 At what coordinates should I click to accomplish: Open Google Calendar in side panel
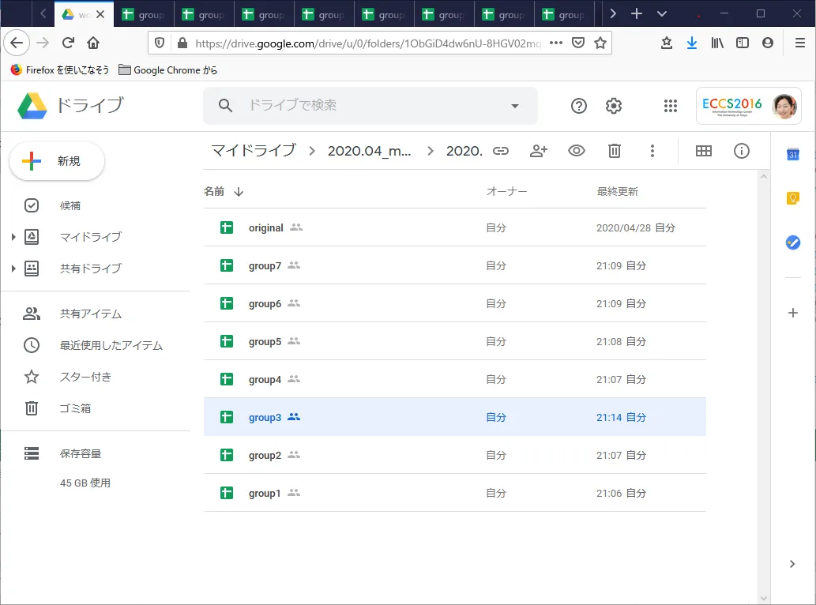click(x=793, y=155)
